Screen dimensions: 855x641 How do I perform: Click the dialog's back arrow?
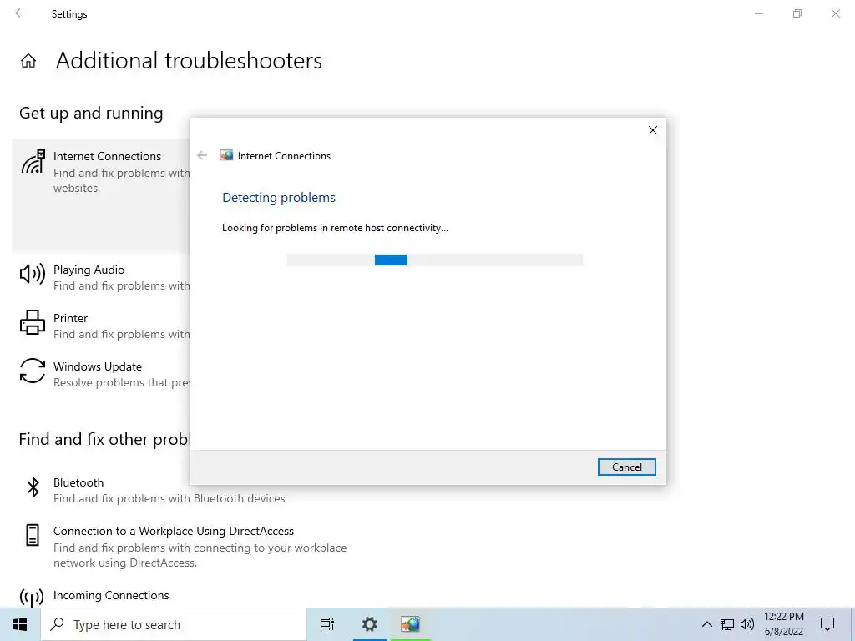tap(202, 155)
